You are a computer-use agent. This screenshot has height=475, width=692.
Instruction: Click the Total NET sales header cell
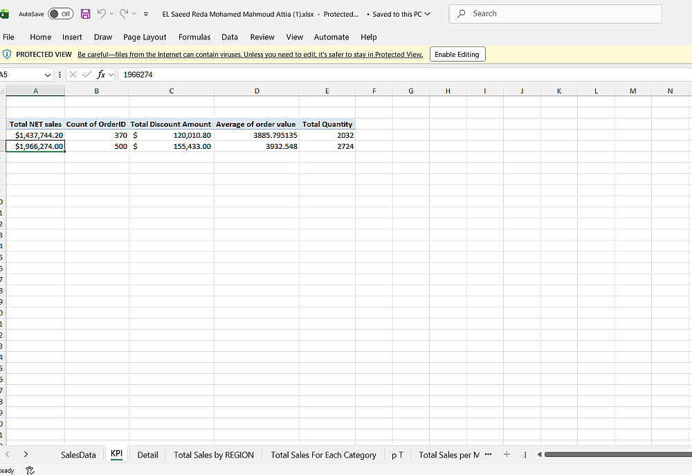point(36,124)
